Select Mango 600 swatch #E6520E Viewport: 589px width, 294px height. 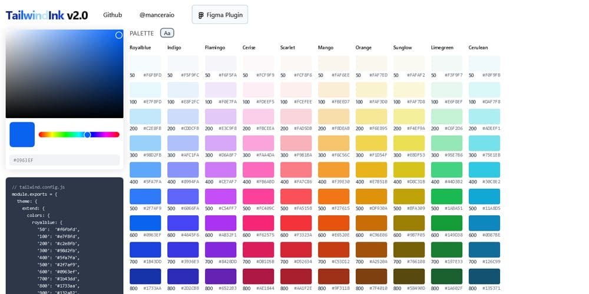(x=334, y=223)
